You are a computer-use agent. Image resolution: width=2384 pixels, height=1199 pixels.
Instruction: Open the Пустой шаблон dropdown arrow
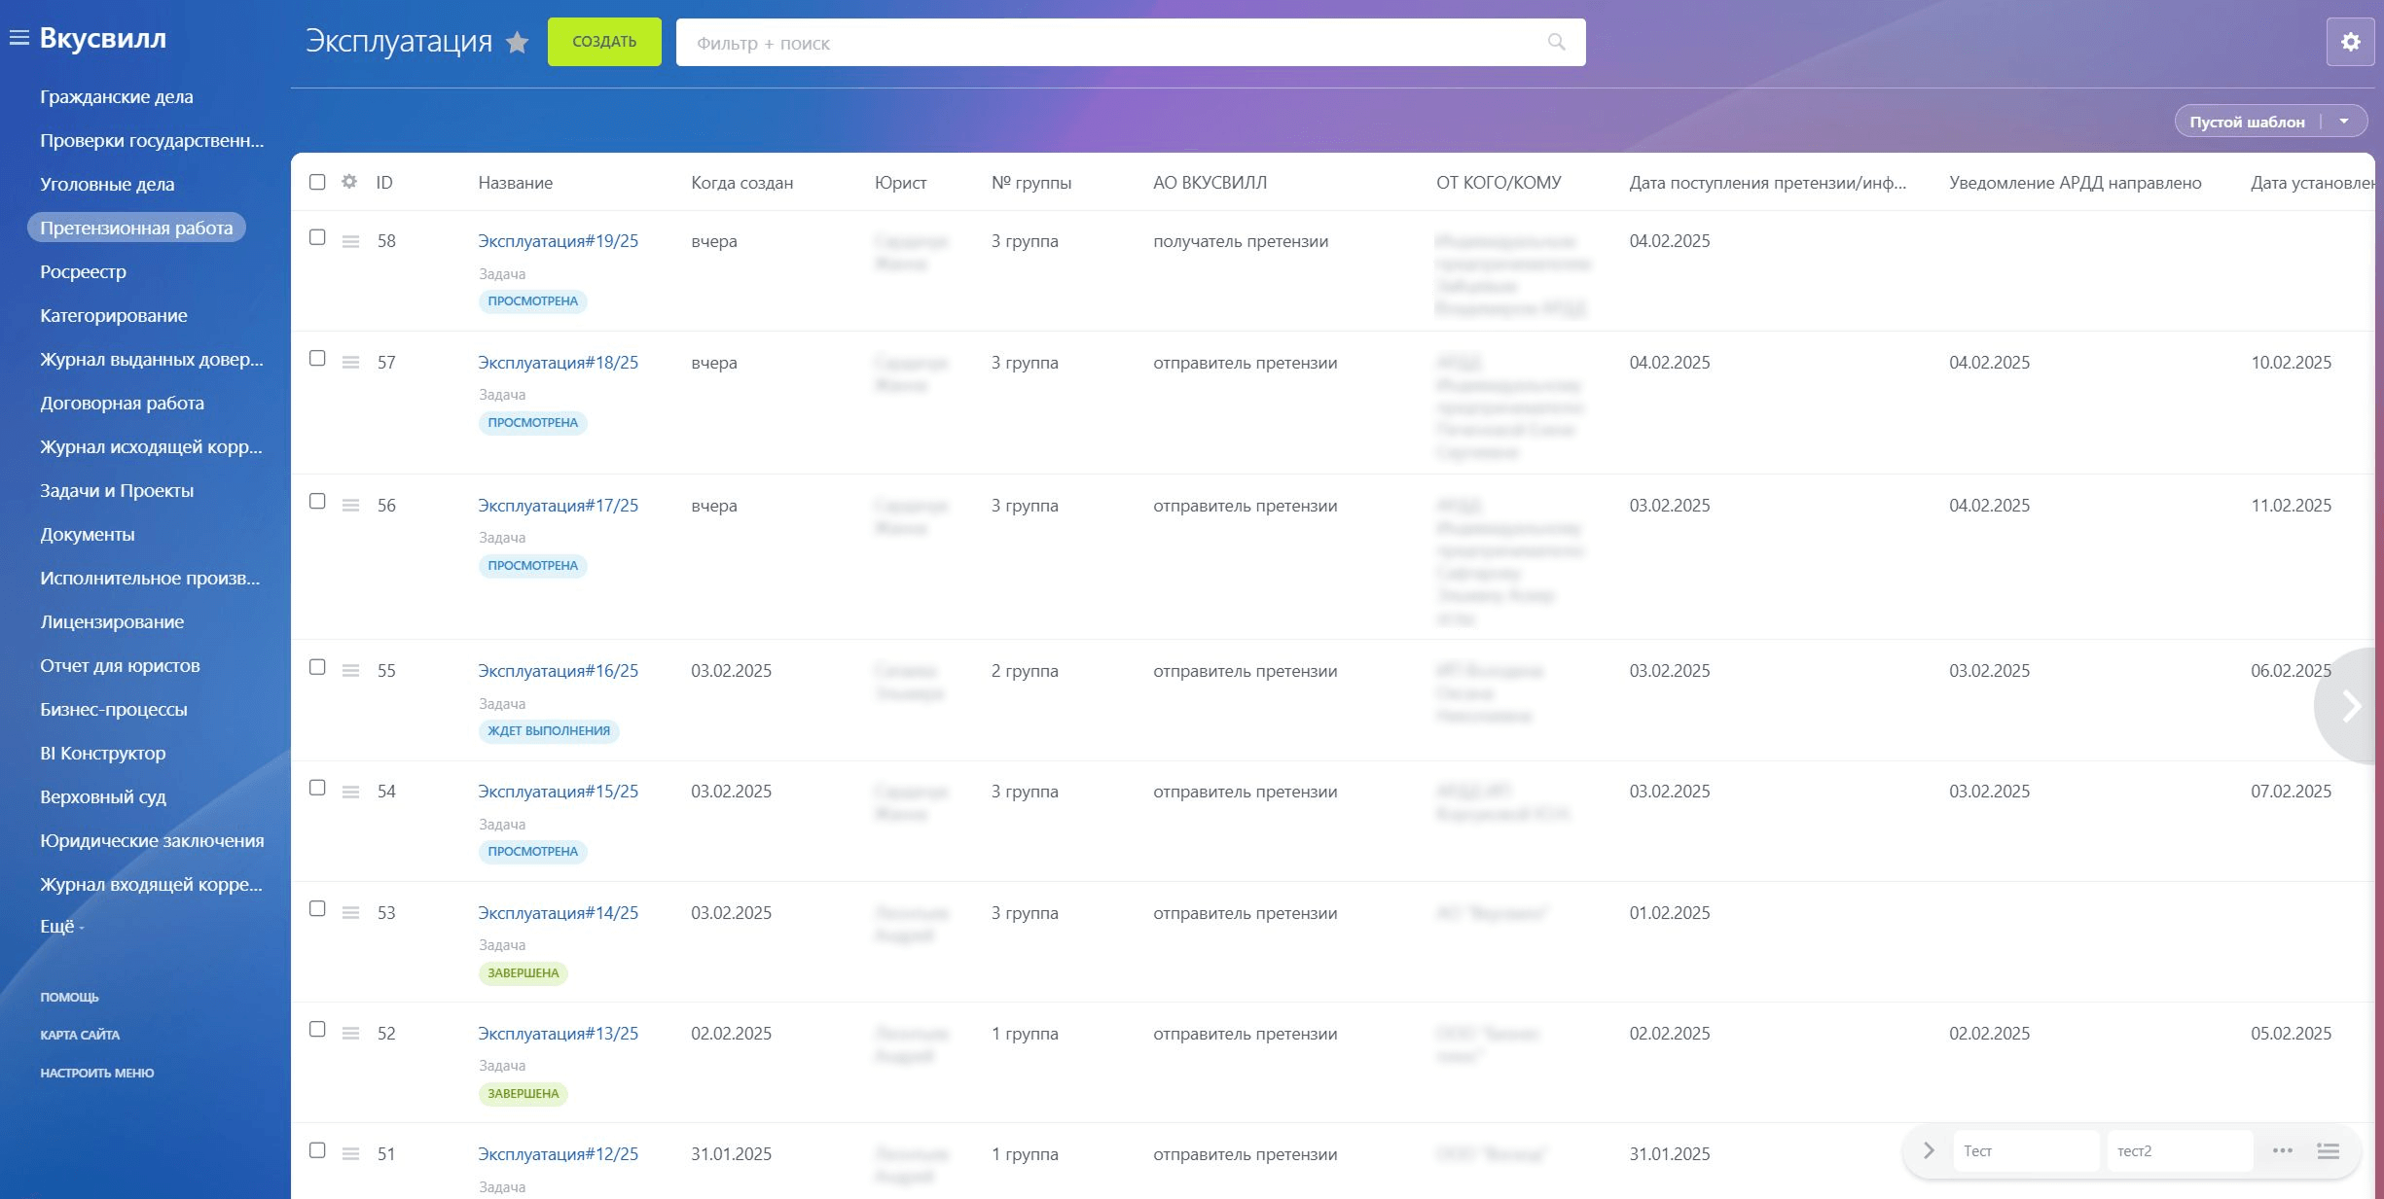pyautogui.click(x=2344, y=122)
